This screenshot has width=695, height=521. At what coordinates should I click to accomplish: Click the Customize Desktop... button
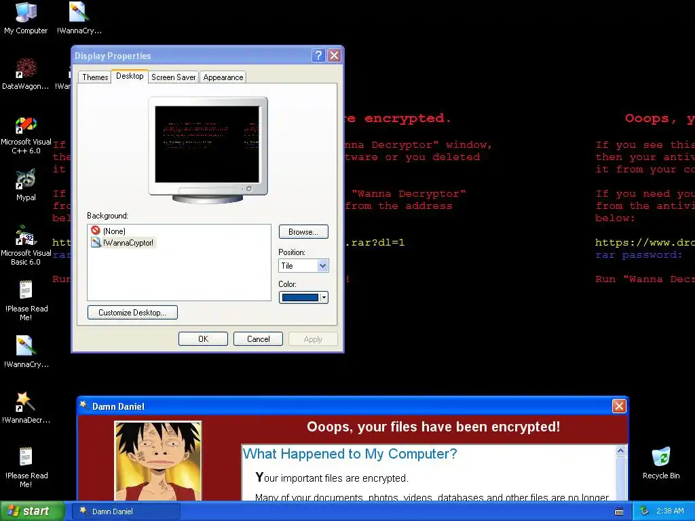[132, 312]
